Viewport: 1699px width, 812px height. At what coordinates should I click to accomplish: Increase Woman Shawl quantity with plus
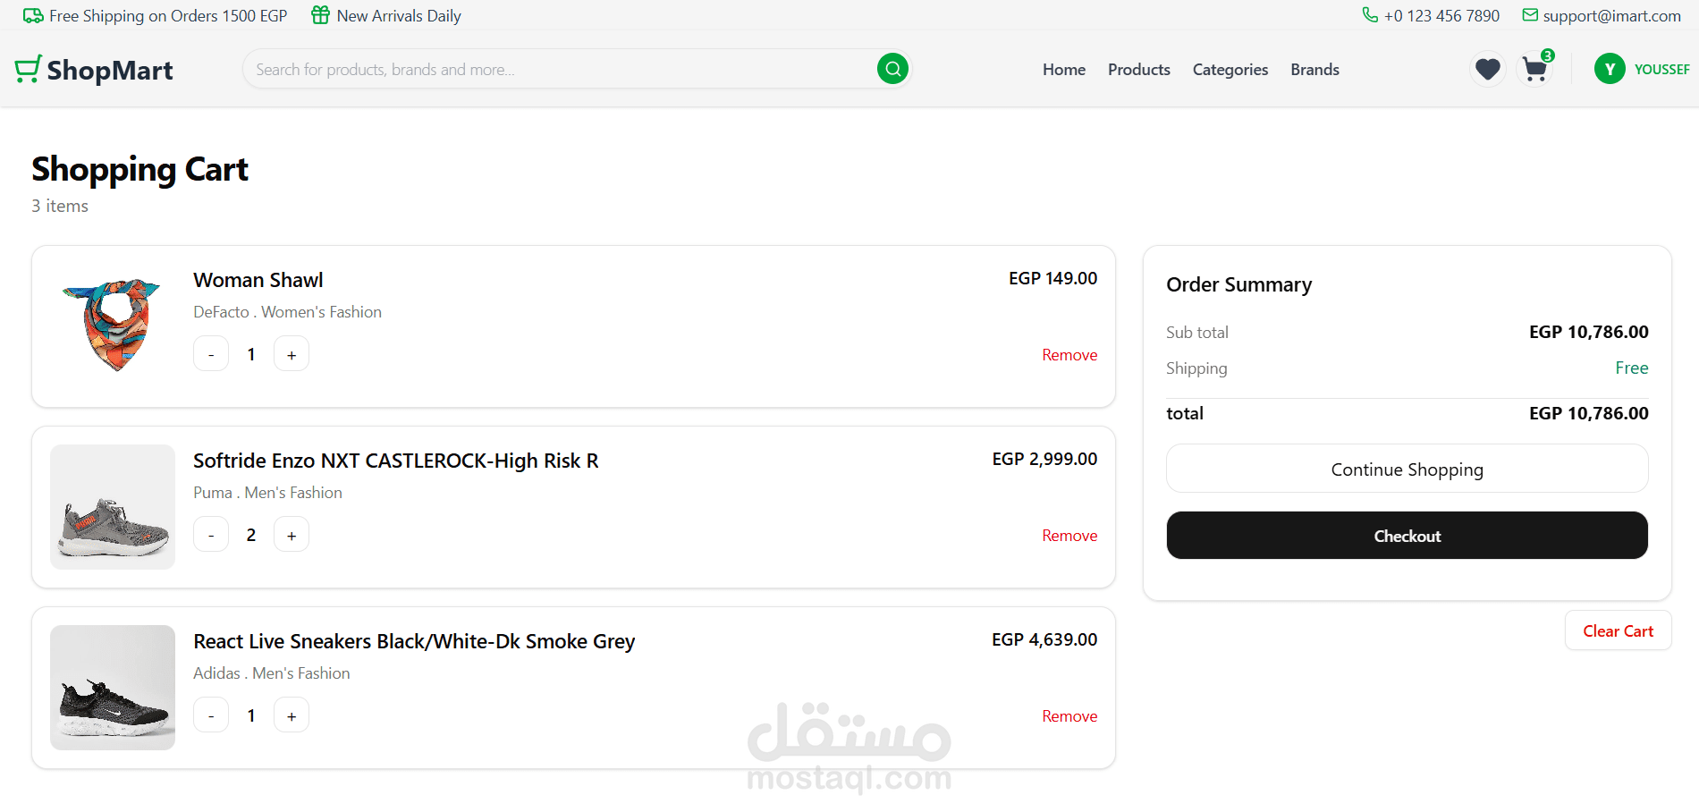click(x=292, y=354)
